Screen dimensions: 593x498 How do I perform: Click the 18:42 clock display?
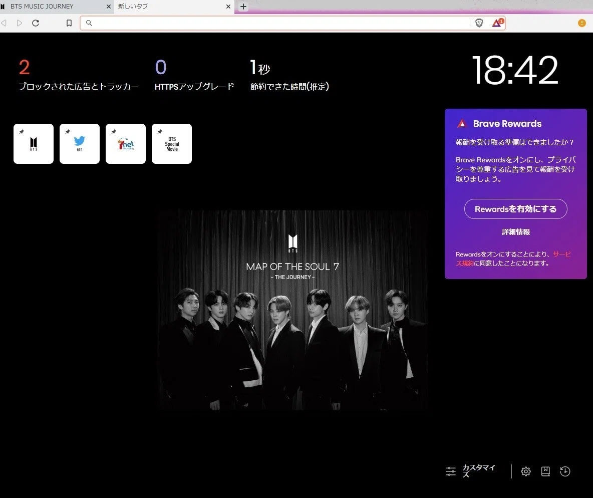point(515,70)
